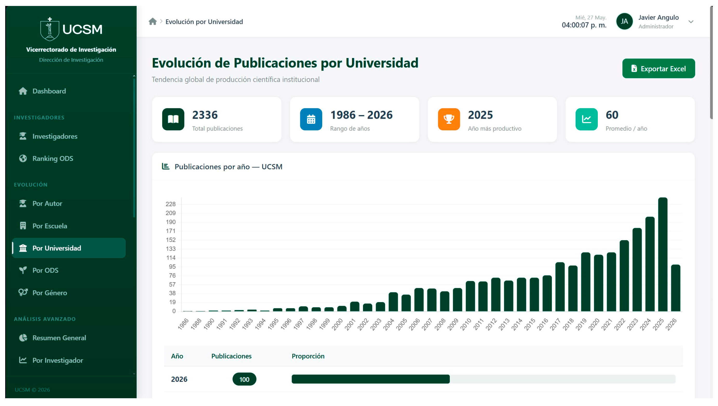Click Publicaciones por año — UCSM heading
Image resolution: width=718 pixels, height=406 pixels.
tap(228, 167)
